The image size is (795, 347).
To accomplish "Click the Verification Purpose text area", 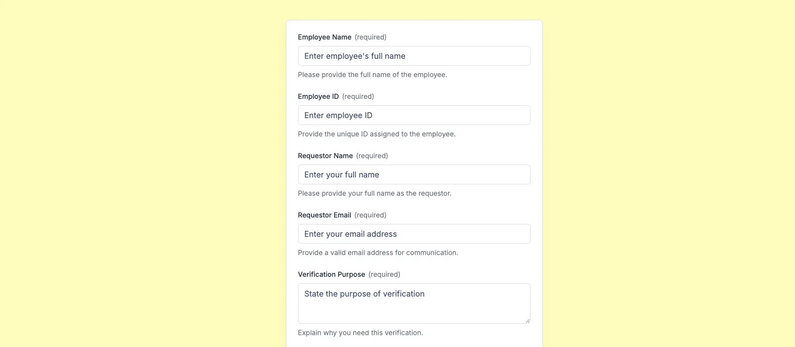I will click(414, 303).
